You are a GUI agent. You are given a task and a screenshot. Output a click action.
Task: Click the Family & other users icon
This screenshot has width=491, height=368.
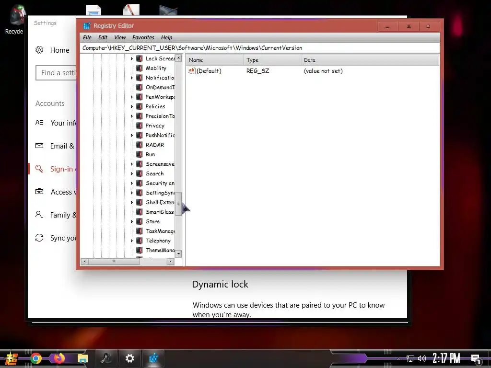[x=39, y=215]
